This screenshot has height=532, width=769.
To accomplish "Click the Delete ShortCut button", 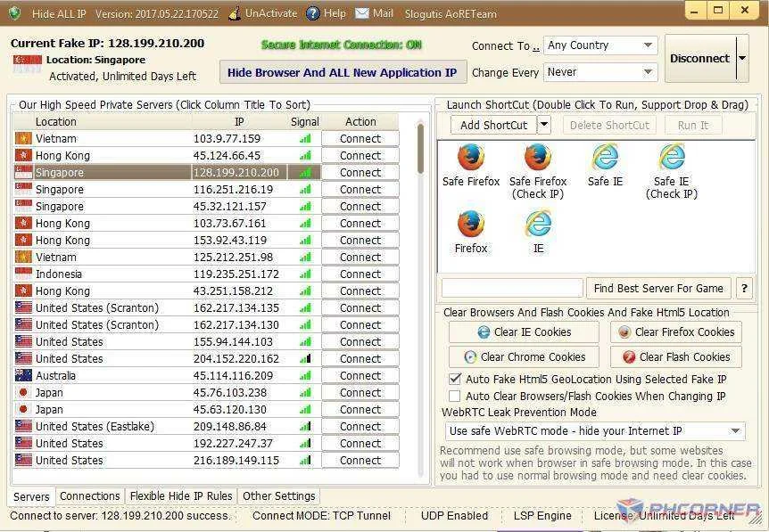I will [609, 126].
